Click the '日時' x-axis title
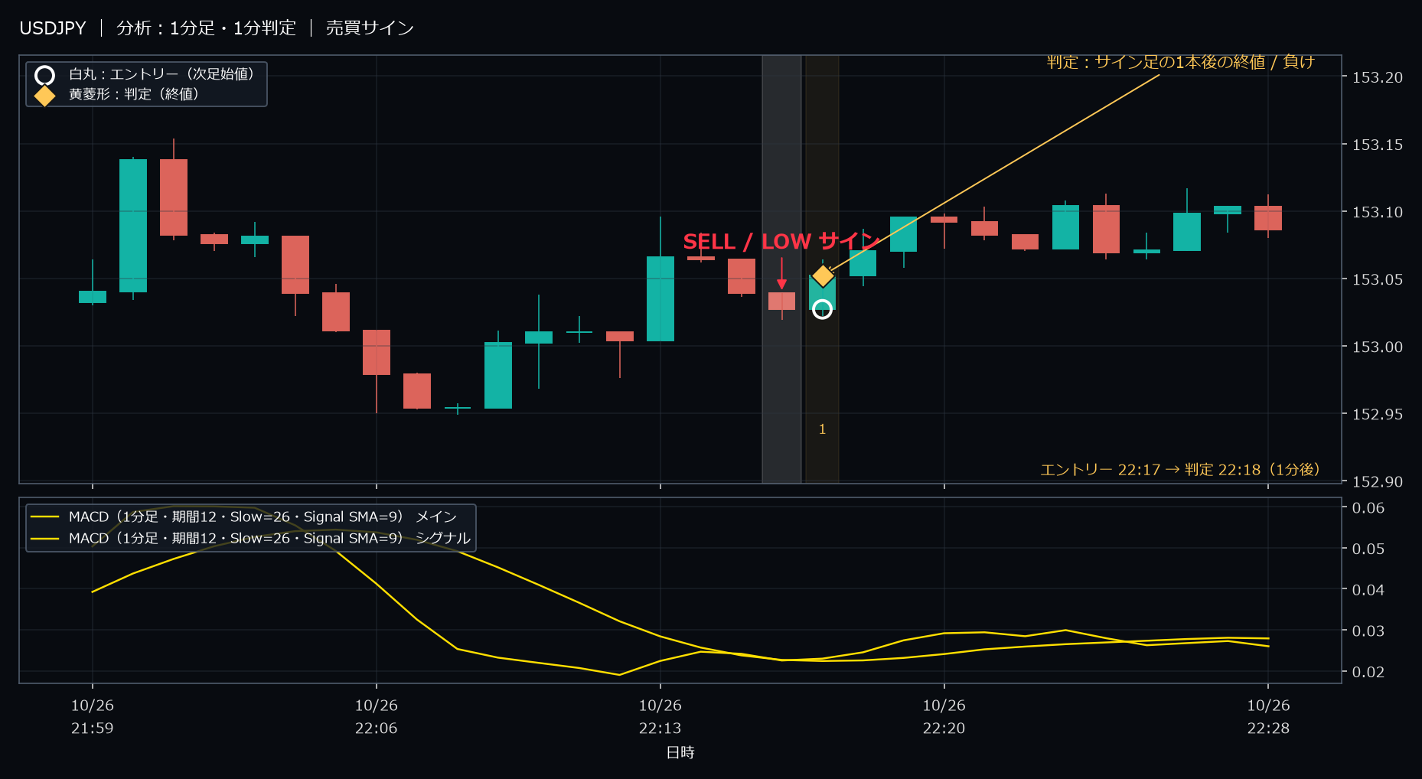1422x779 pixels. click(680, 753)
